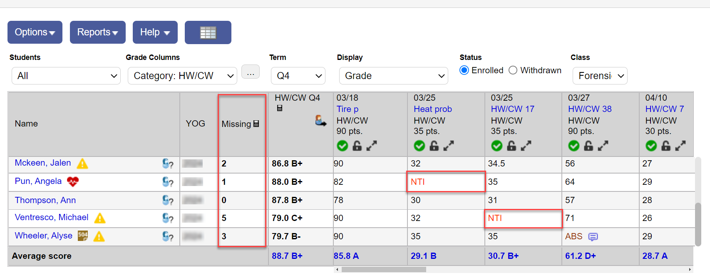Viewport: 710px width, 278px height.
Task: Click the heart medical icon beside Pun, Angela
Action: click(73, 181)
